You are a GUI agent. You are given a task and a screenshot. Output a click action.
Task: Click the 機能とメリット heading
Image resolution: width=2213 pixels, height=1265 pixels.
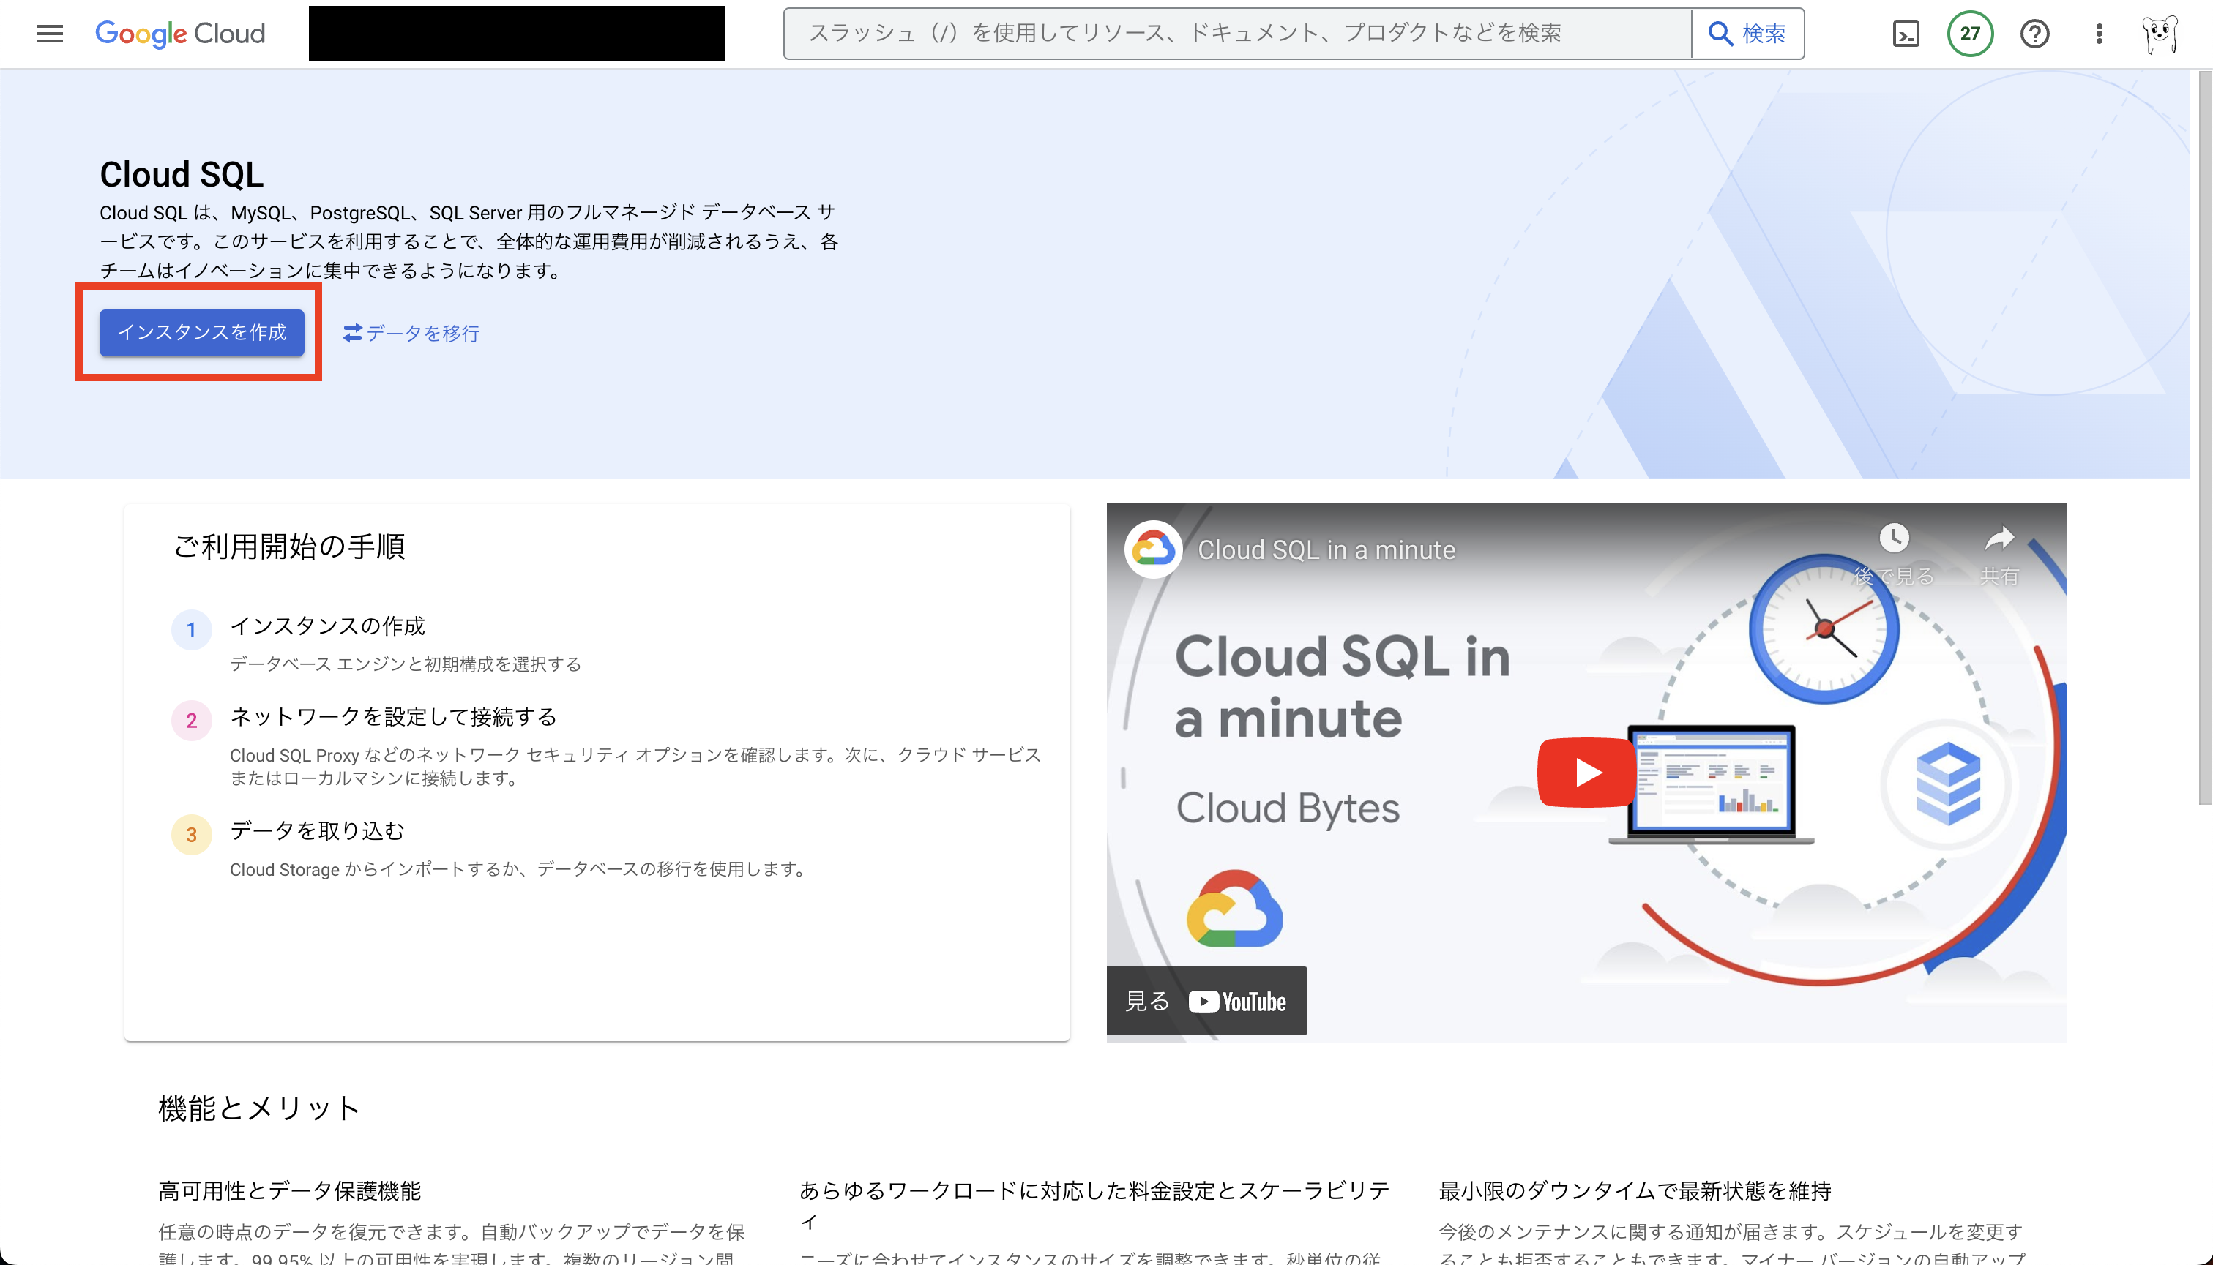point(258,1108)
